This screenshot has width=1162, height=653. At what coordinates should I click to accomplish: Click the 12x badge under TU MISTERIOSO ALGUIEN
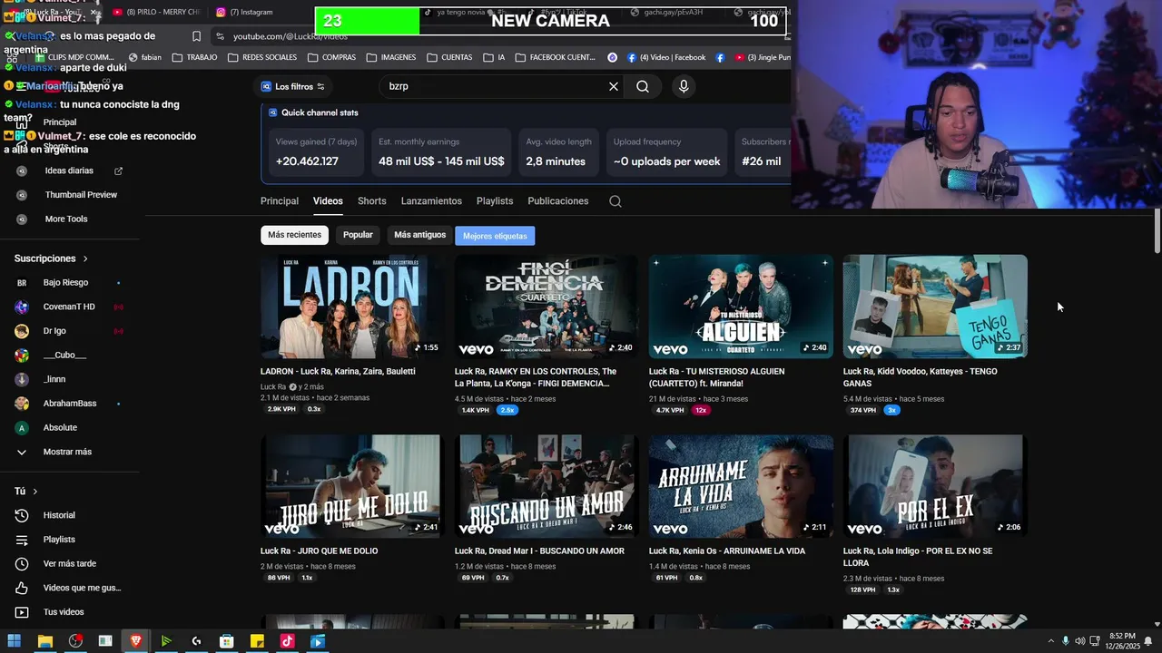click(x=700, y=410)
